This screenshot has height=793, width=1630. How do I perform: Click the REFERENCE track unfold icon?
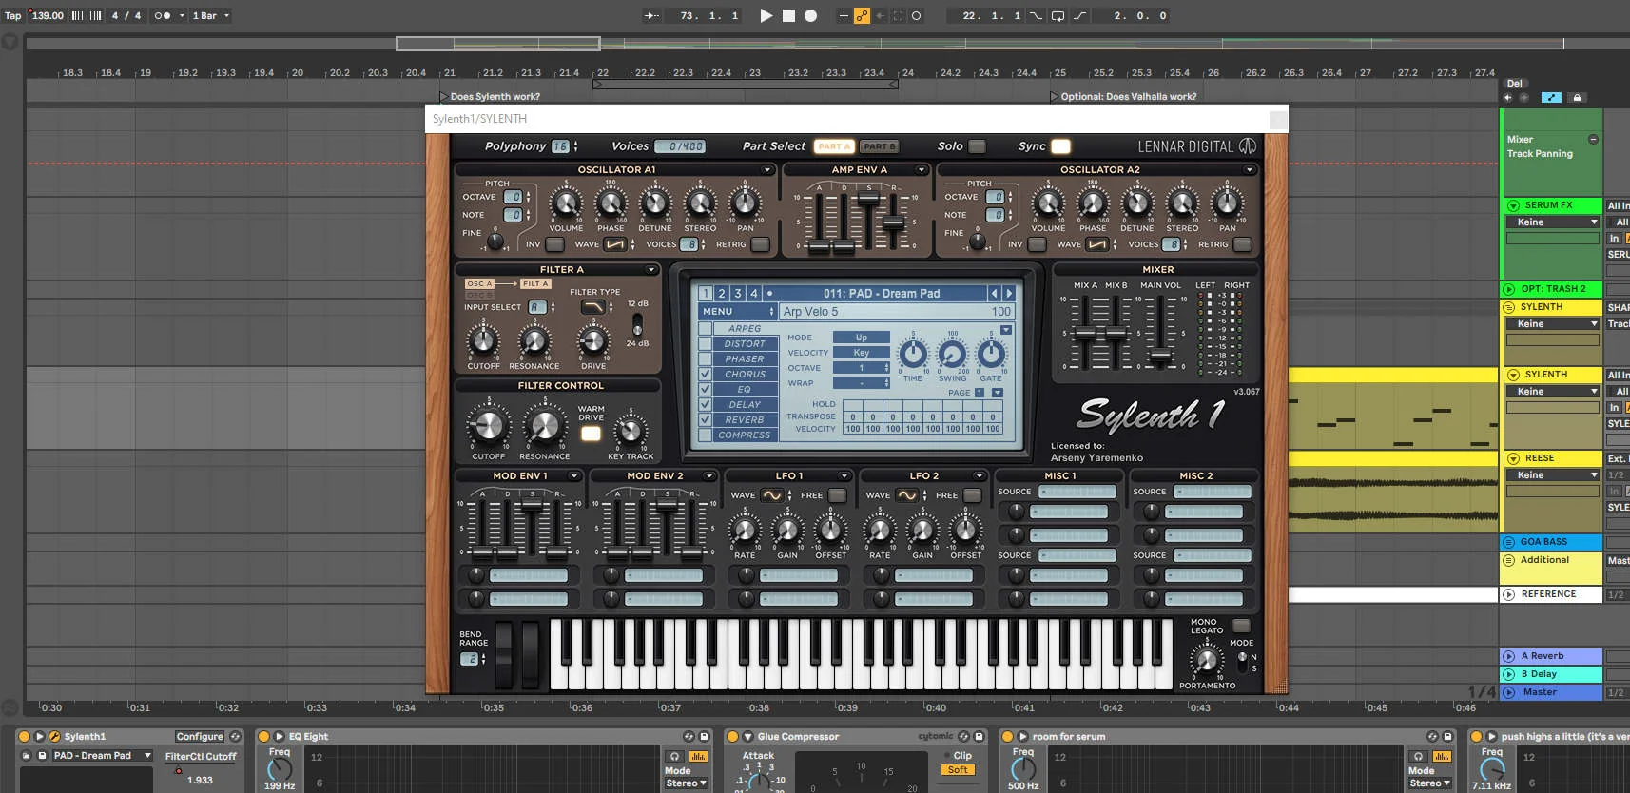(x=1509, y=594)
